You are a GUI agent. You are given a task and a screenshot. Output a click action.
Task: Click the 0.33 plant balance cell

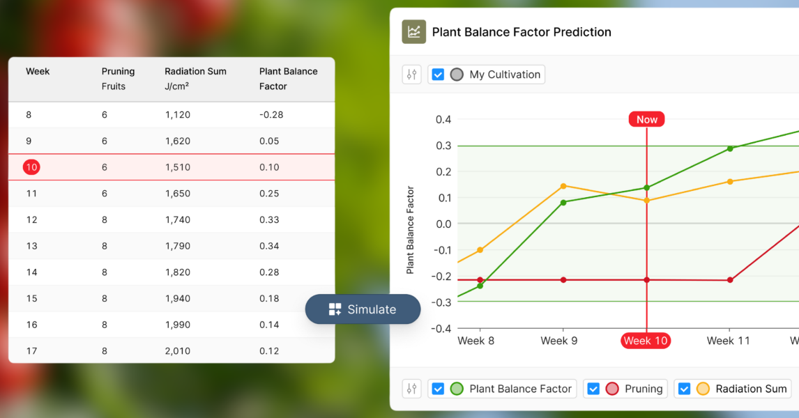tap(269, 219)
